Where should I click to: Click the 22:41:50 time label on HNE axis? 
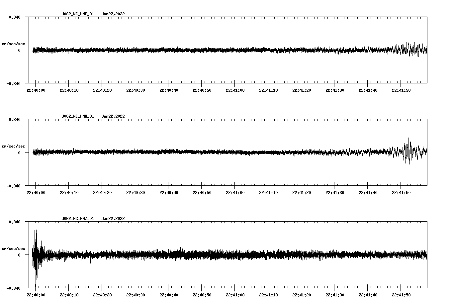[401, 90]
